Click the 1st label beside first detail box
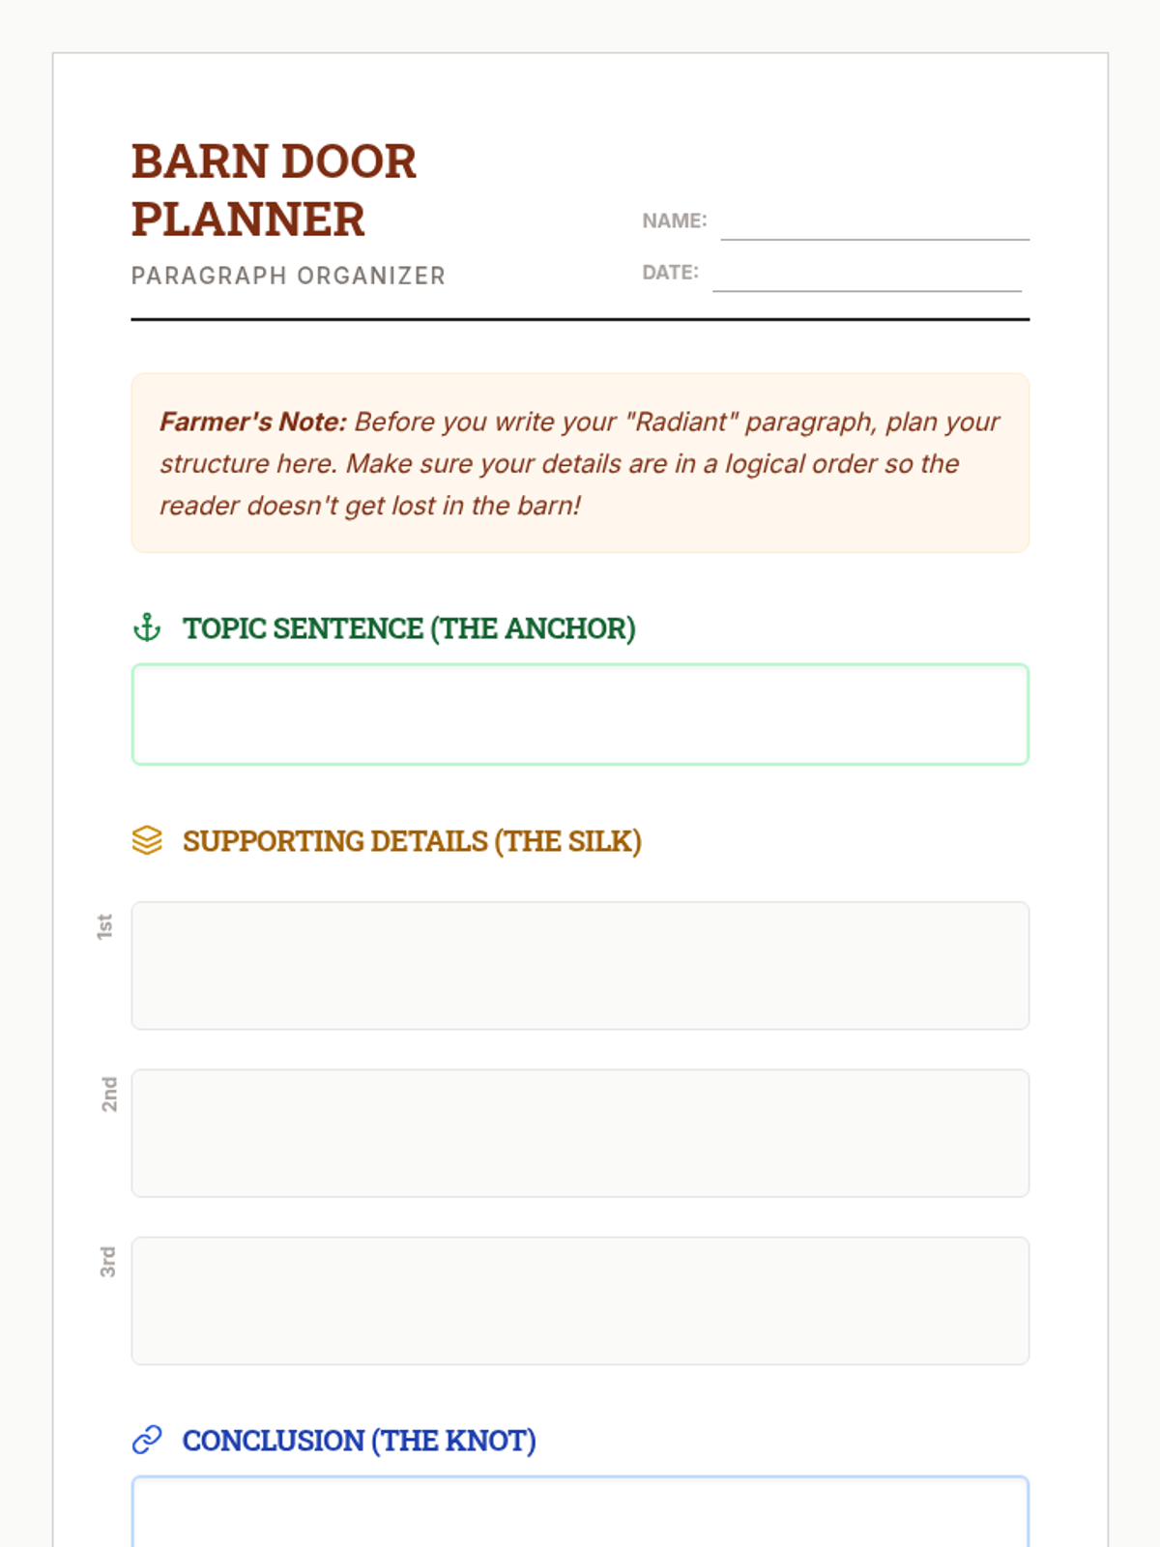The height and width of the screenshot is (1547, 1160). coord(105,926)
